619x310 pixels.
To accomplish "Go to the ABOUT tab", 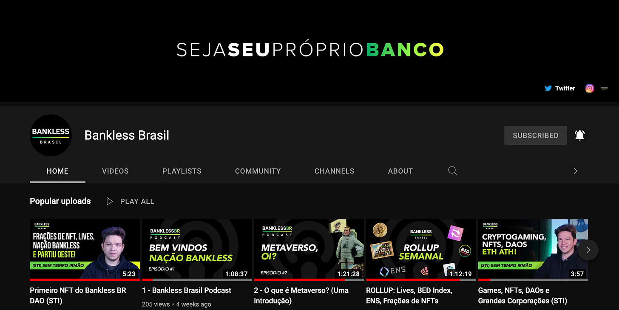I will [400, 171].
